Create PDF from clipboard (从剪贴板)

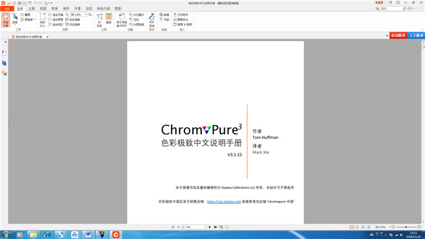pos(137,24)
